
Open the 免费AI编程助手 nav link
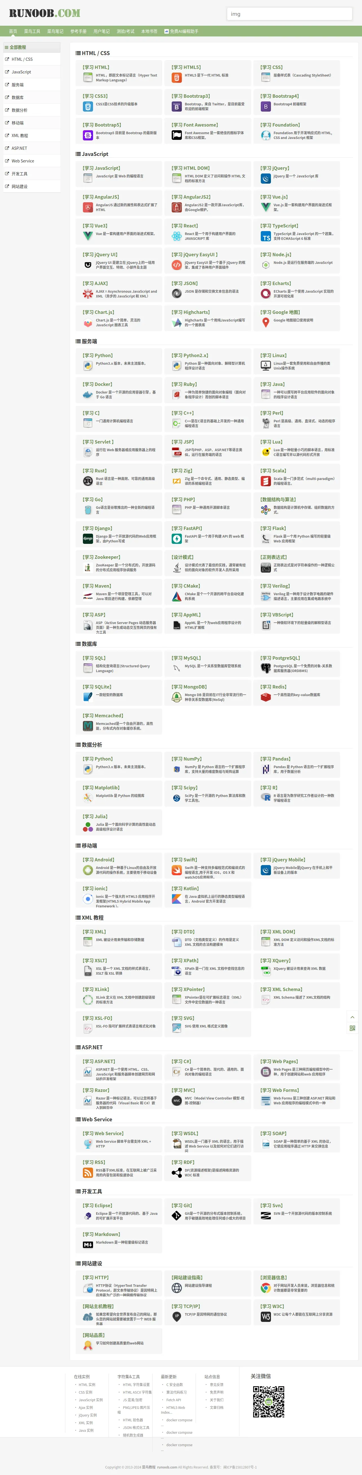(181, 31)
